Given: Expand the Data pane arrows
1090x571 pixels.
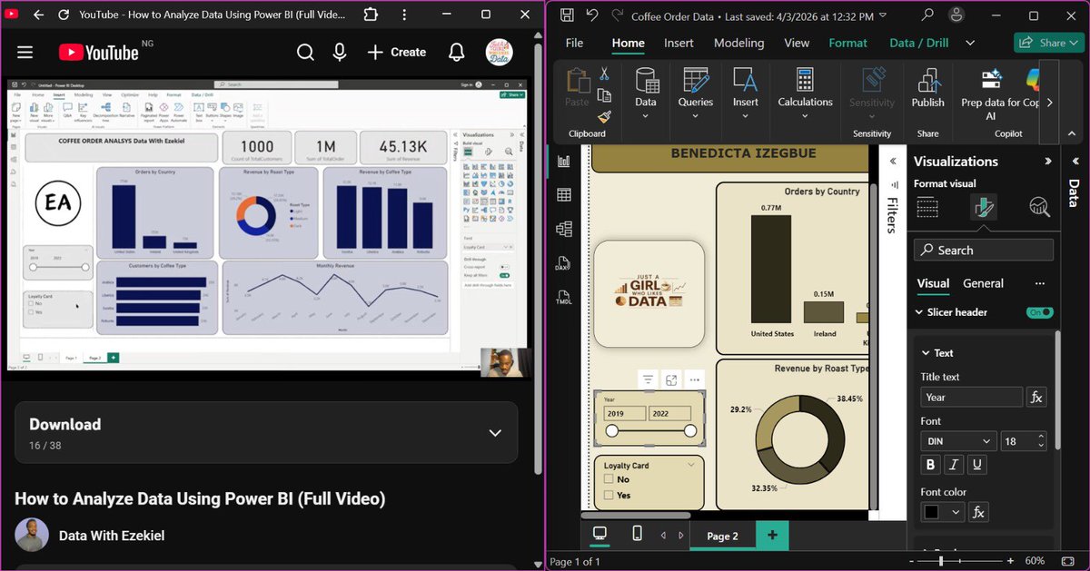Looking at the screenshot, I should coord(1074,161).
